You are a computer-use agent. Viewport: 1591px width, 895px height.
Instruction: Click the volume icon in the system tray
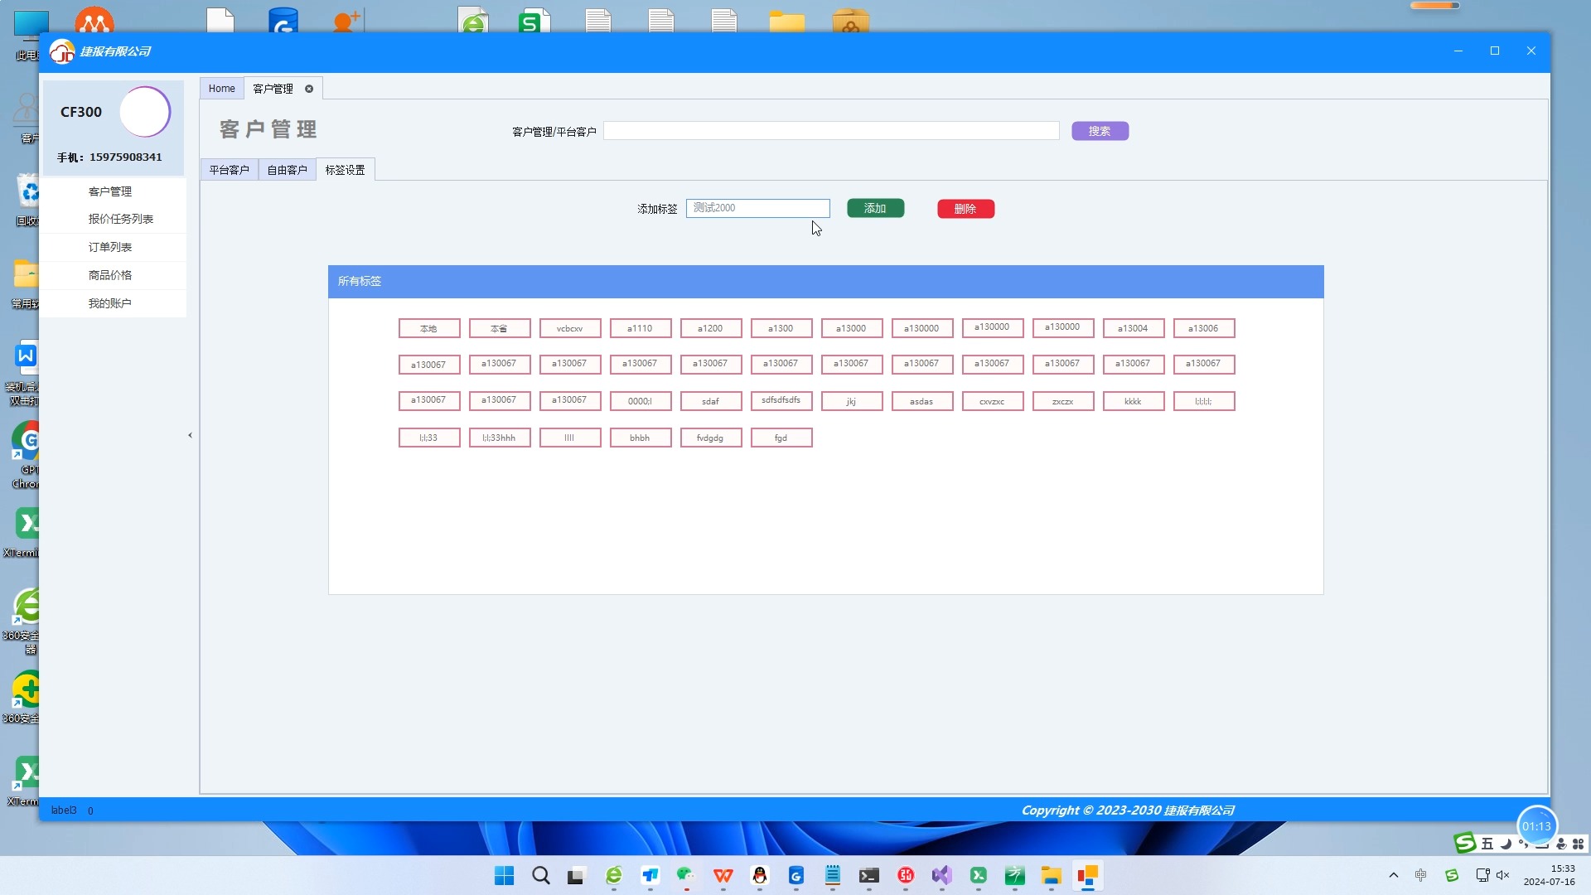[x=1502, y=875]
